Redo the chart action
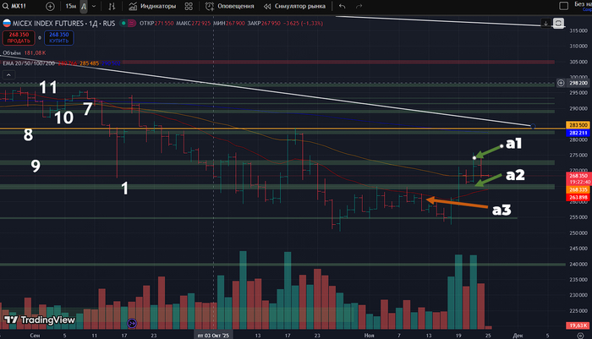 pos(367,6)
